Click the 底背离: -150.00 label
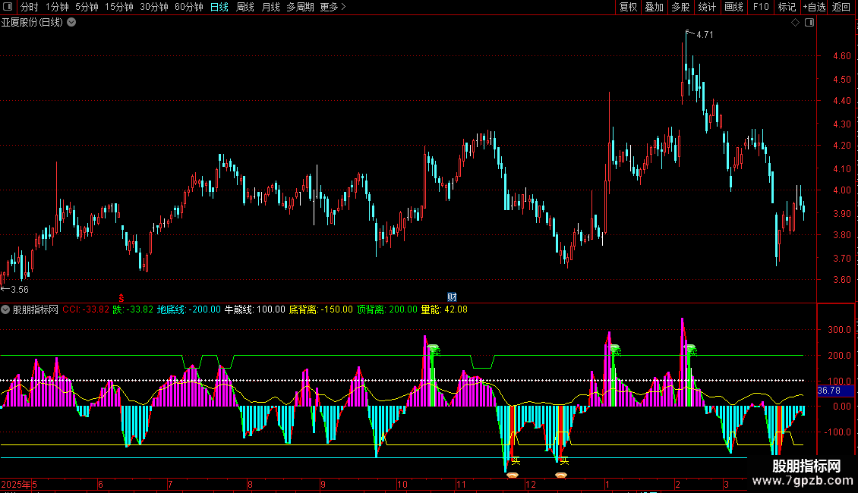This screenshot has width=858, height=493. click(320, 309)
